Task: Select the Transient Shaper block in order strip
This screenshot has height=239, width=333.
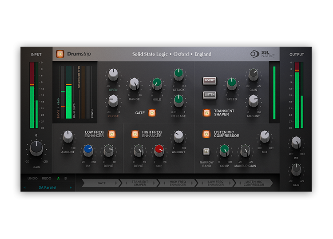Action: click(140, 183)
